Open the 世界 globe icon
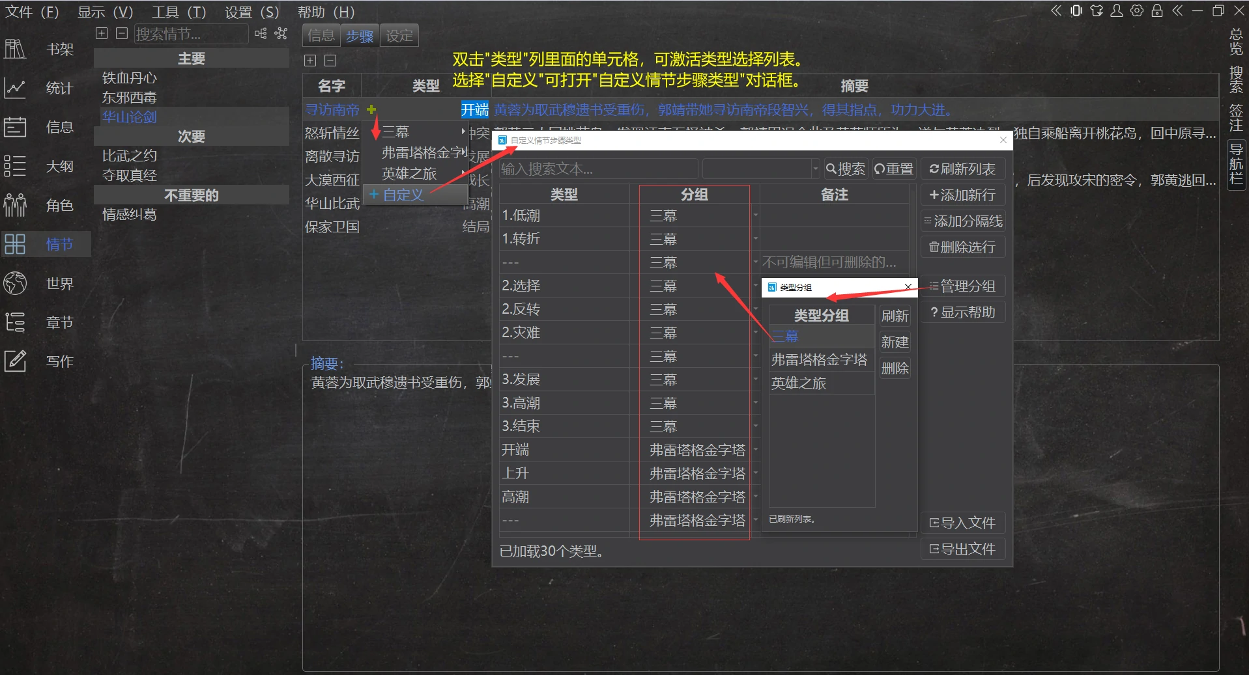This screenshot has height=675, width=1249. click(14, 283)
